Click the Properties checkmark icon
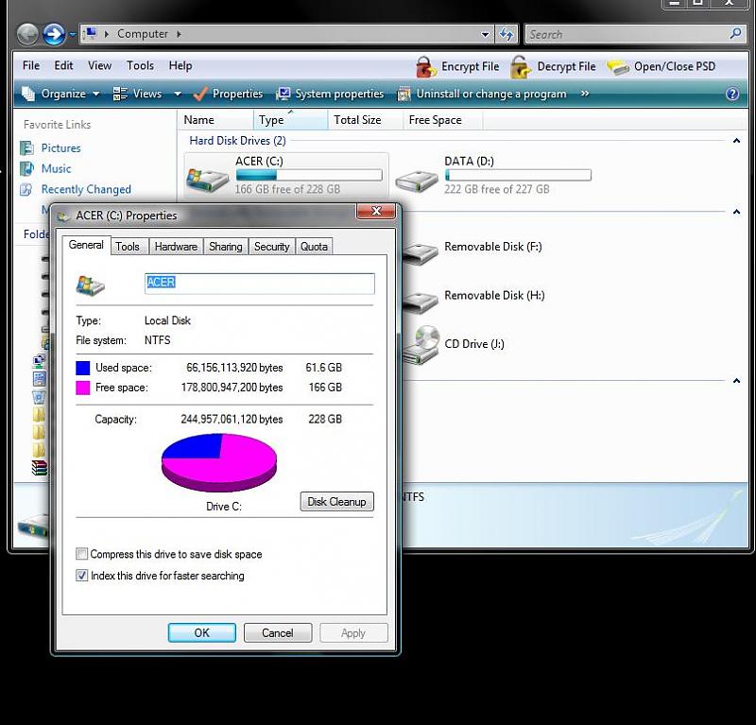 click(x=200, y=94)
